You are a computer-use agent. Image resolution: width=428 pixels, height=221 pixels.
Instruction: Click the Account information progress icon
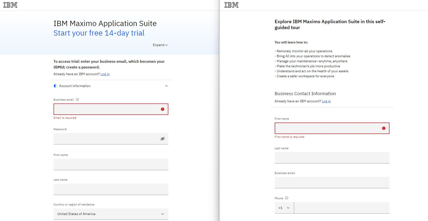coord(55,86)
